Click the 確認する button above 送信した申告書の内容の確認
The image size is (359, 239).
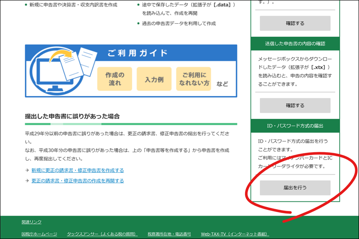click(x=295, y=23)
